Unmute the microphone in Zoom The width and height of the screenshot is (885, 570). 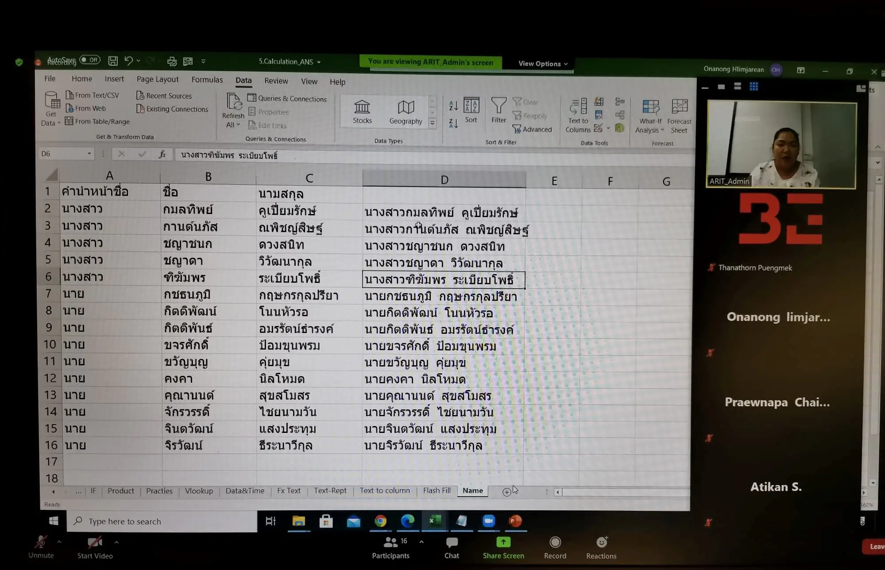tap(41, 546)
